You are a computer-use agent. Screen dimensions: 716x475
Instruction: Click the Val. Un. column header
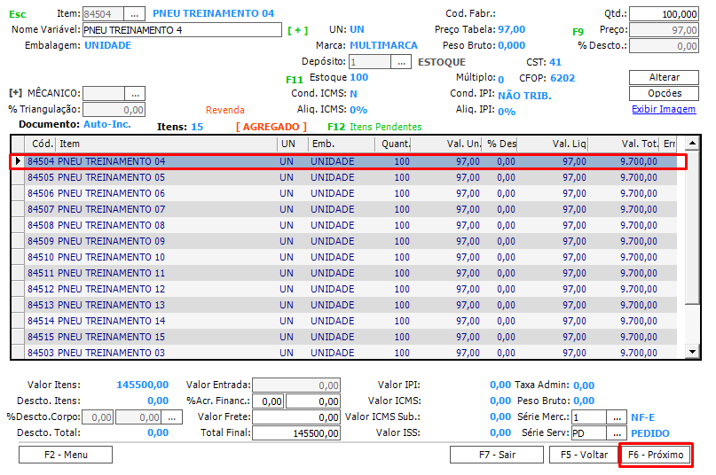[446, 144]
